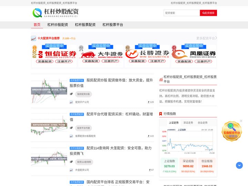Click 注册开户 under 恒信证券
The image size is (248, 186).
click(x=64, y=61)
